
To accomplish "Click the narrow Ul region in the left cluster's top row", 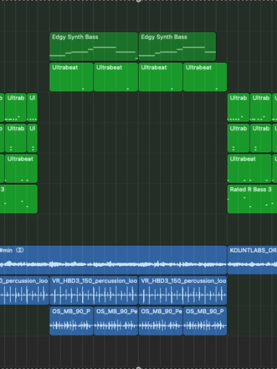I will click(32, 107).
